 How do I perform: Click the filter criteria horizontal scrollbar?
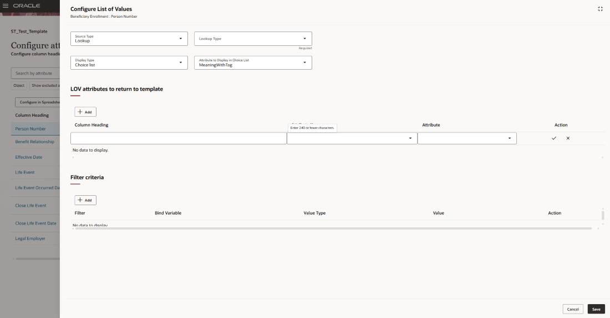coord(333,228)
